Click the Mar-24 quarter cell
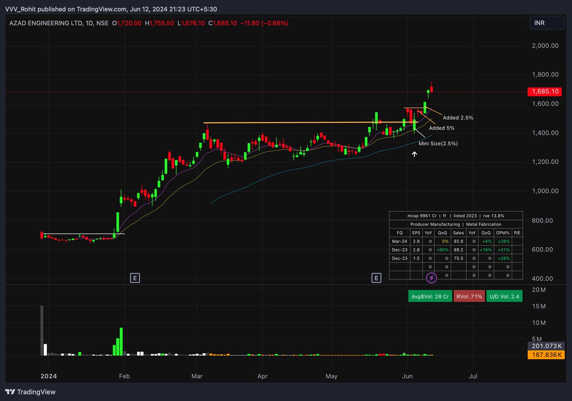Viewport: 572px width, 401px height. (x=400, y=242)
